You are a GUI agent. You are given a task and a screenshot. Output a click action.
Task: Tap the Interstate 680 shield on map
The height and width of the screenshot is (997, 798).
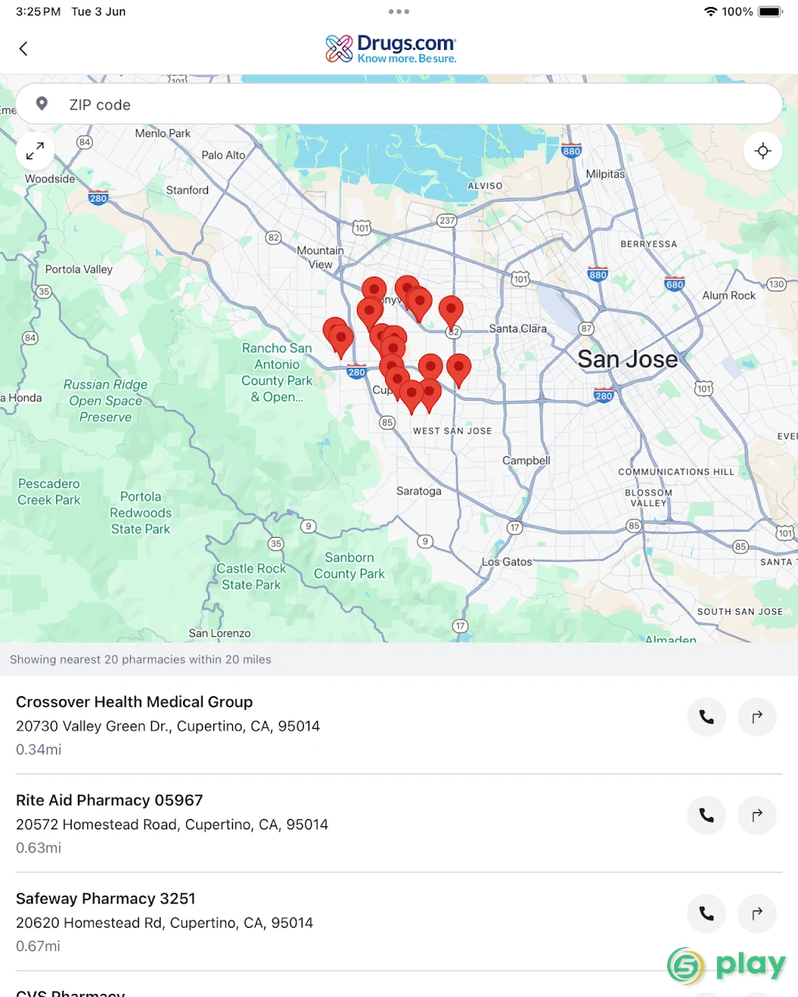(x=675, y=284)
